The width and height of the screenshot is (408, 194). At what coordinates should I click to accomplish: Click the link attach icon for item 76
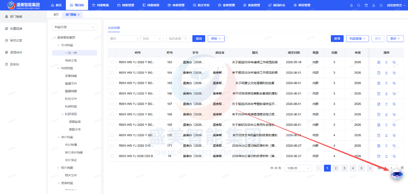[394, 156]
